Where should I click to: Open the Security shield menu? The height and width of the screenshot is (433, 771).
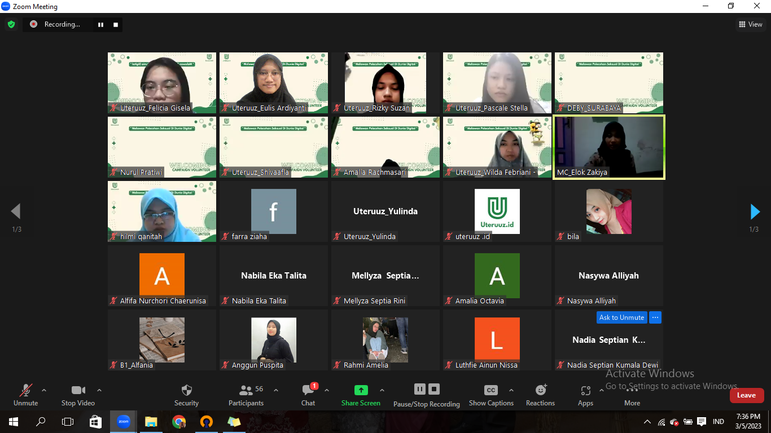pos(186,395)
